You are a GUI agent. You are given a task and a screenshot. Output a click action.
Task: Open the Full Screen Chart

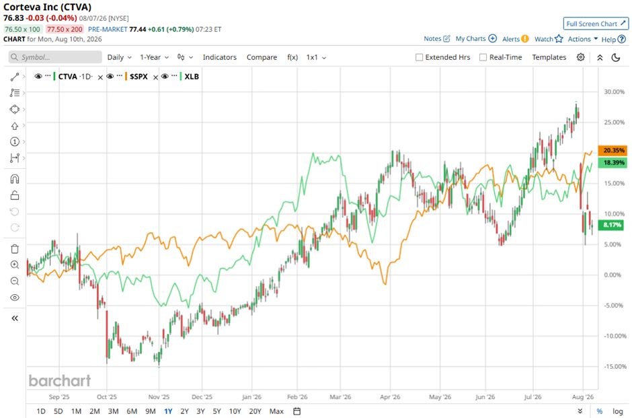596,24
